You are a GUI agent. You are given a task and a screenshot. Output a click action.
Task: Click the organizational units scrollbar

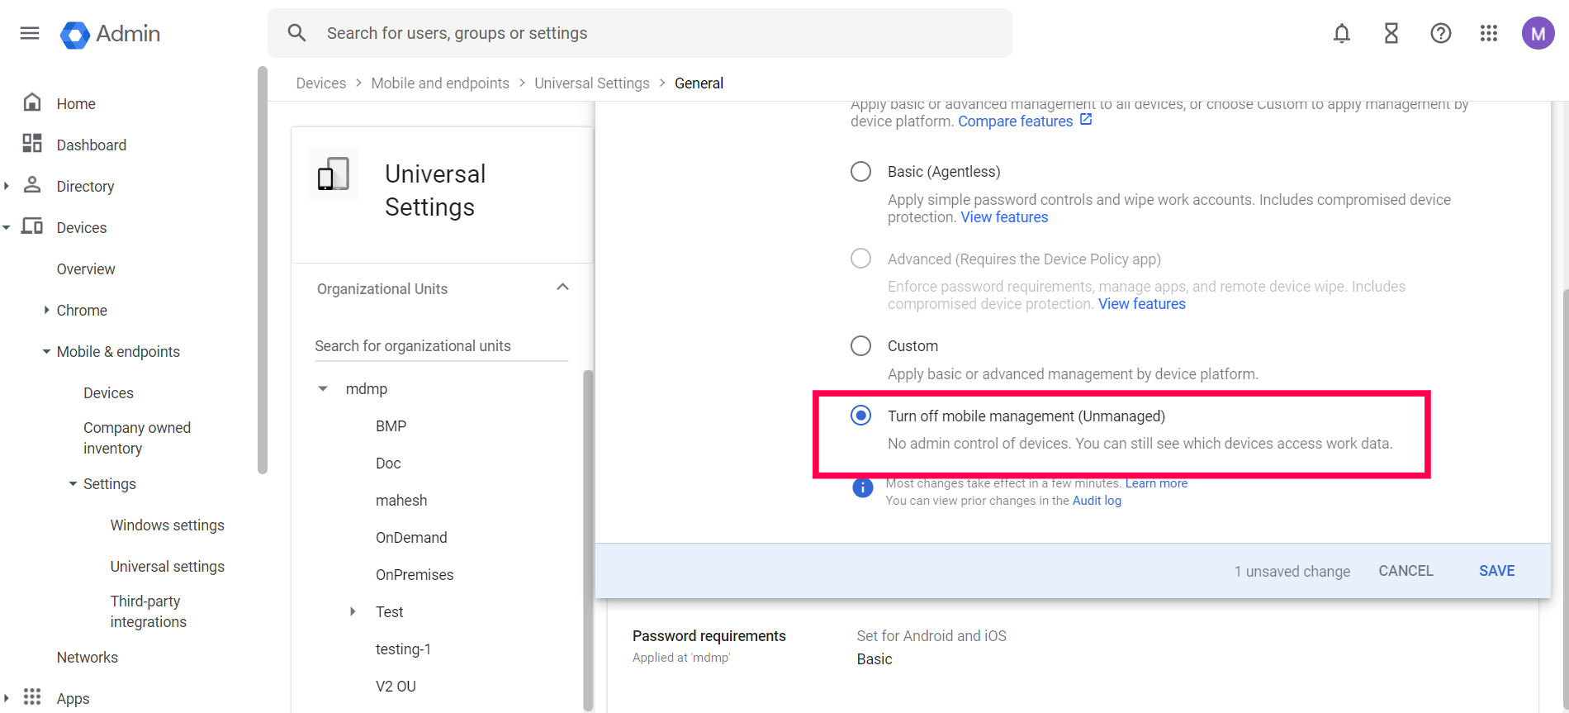[588, 537]
